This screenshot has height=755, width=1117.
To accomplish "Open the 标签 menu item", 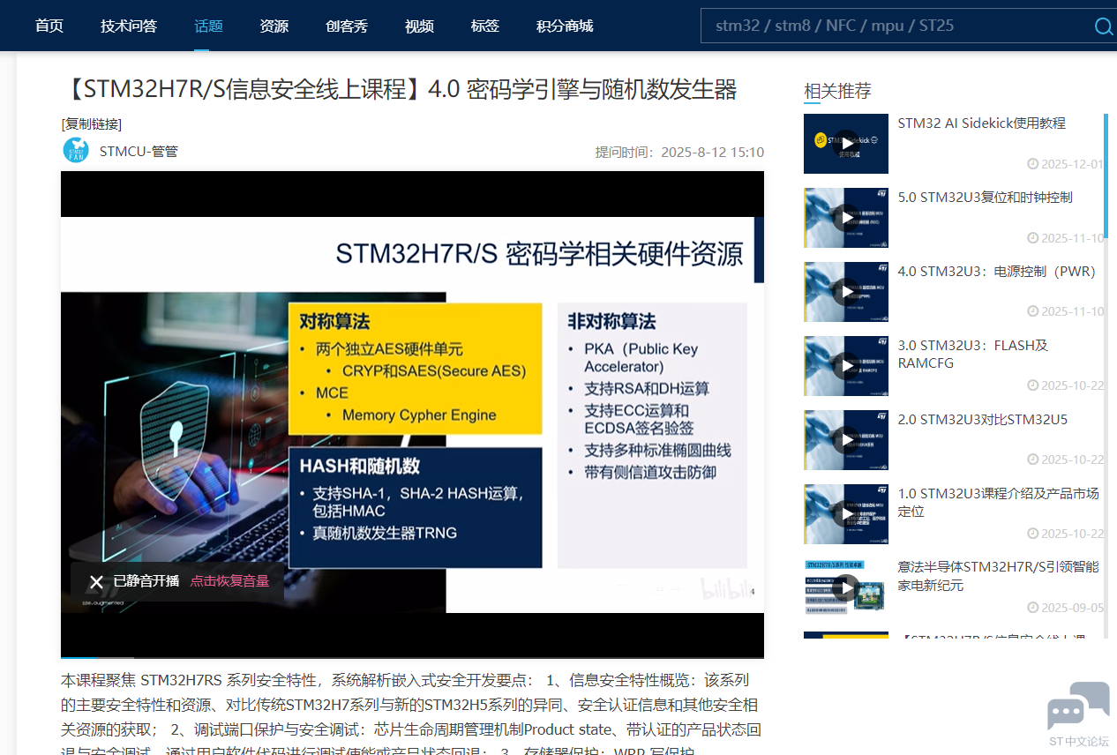I will [485, 26].
